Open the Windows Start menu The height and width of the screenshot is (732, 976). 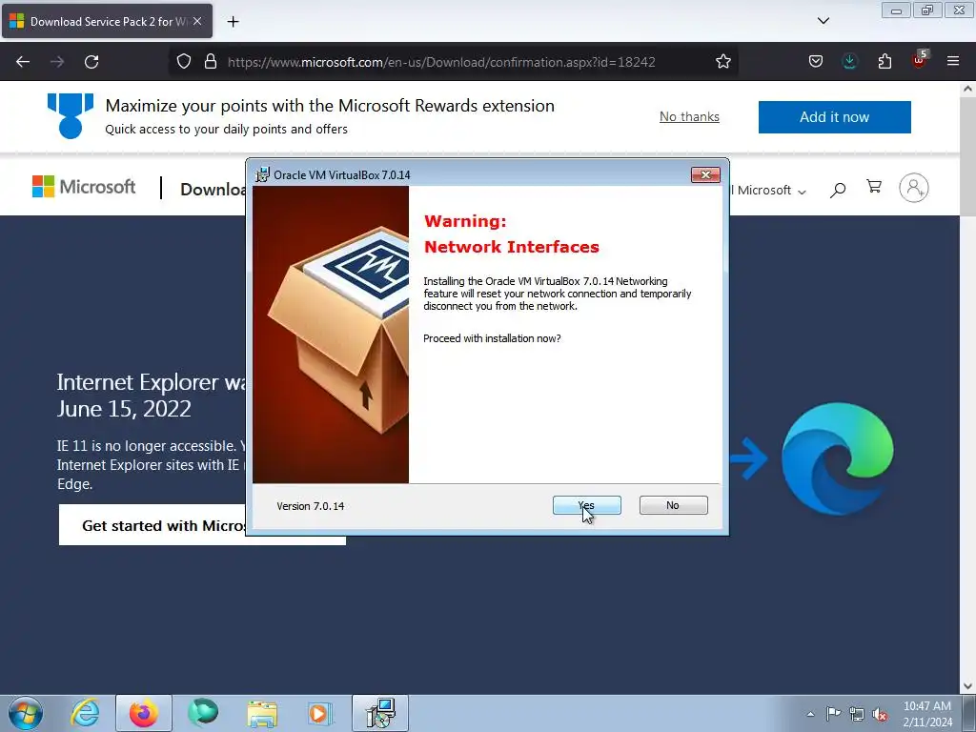click(x=26, y=713)
